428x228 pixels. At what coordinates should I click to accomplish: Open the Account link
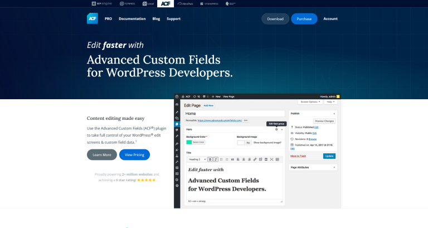point(330,18)
